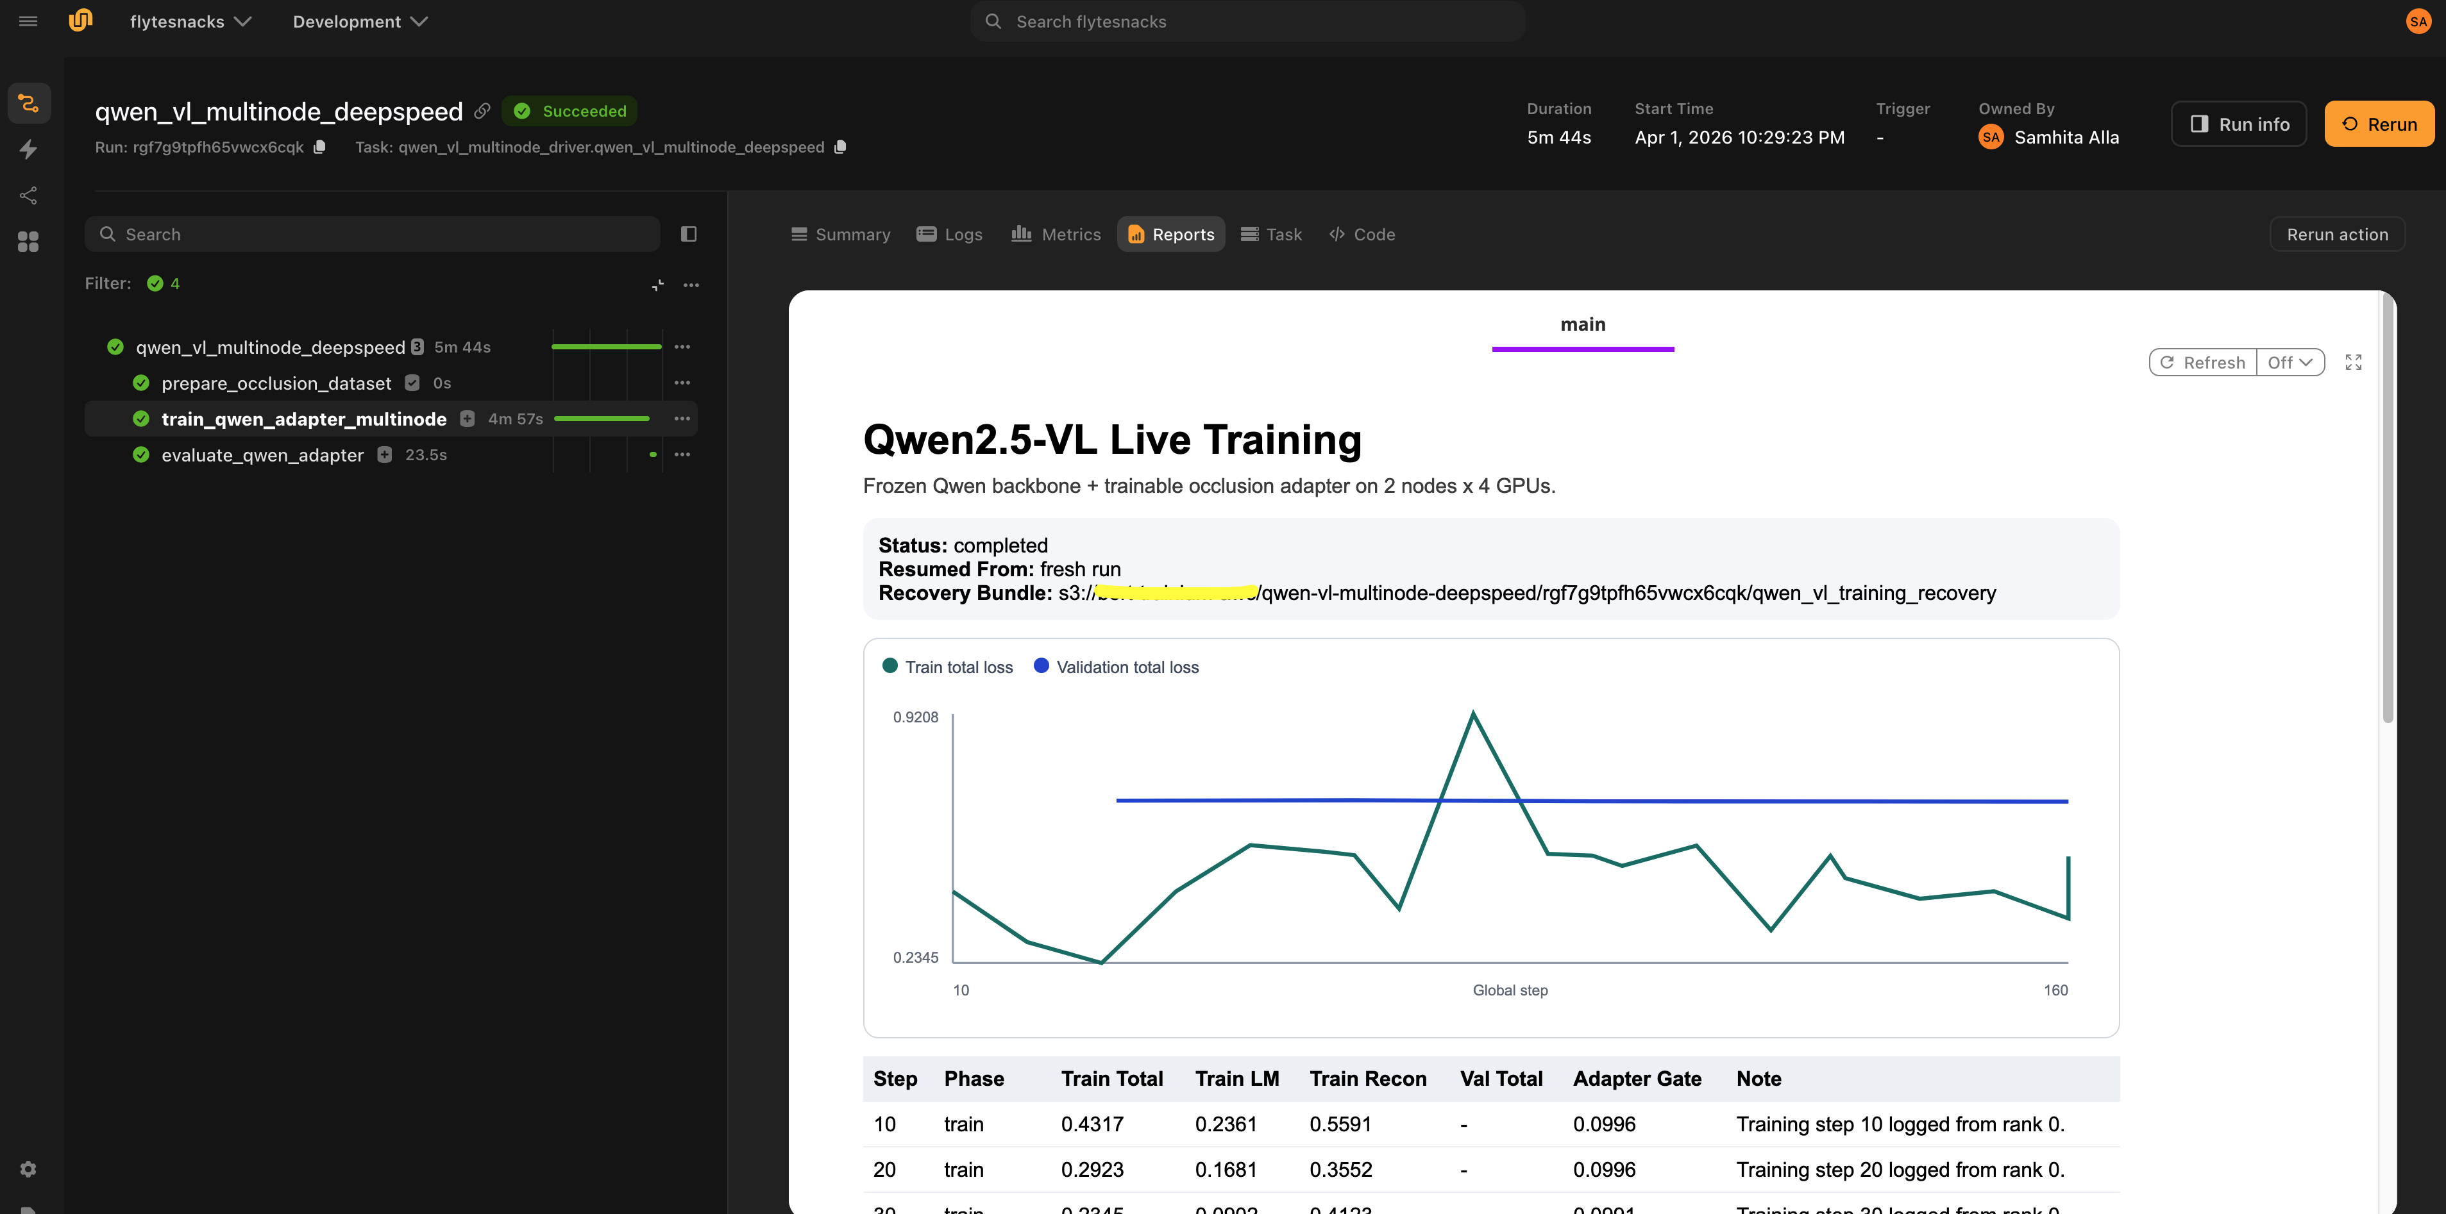
Task: Open the actions lightning bolt sidebar icon
Action: coord(28,149)
